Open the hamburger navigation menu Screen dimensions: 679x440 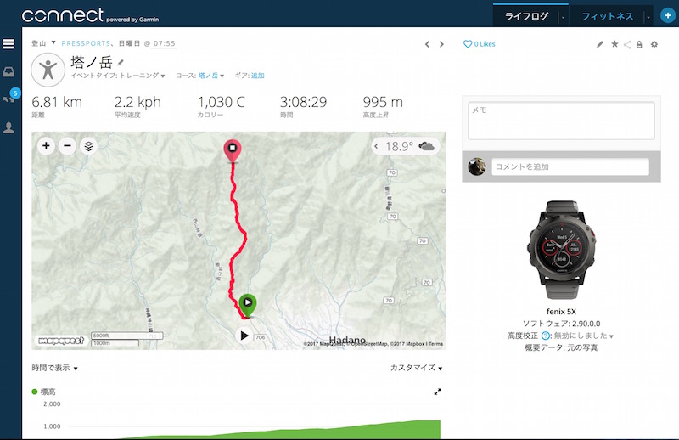[x=8, y=44]
